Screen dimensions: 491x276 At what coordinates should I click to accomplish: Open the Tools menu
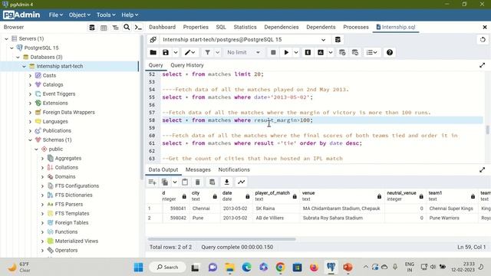(x=106, y=15)
